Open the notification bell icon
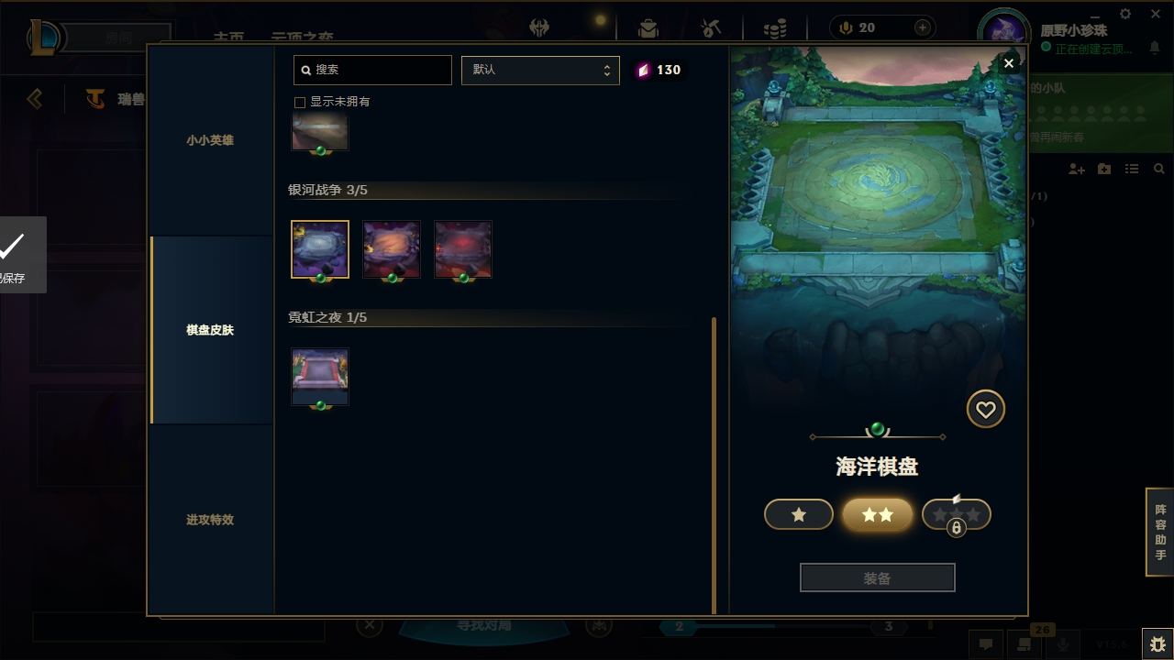 click(1155, 48)
